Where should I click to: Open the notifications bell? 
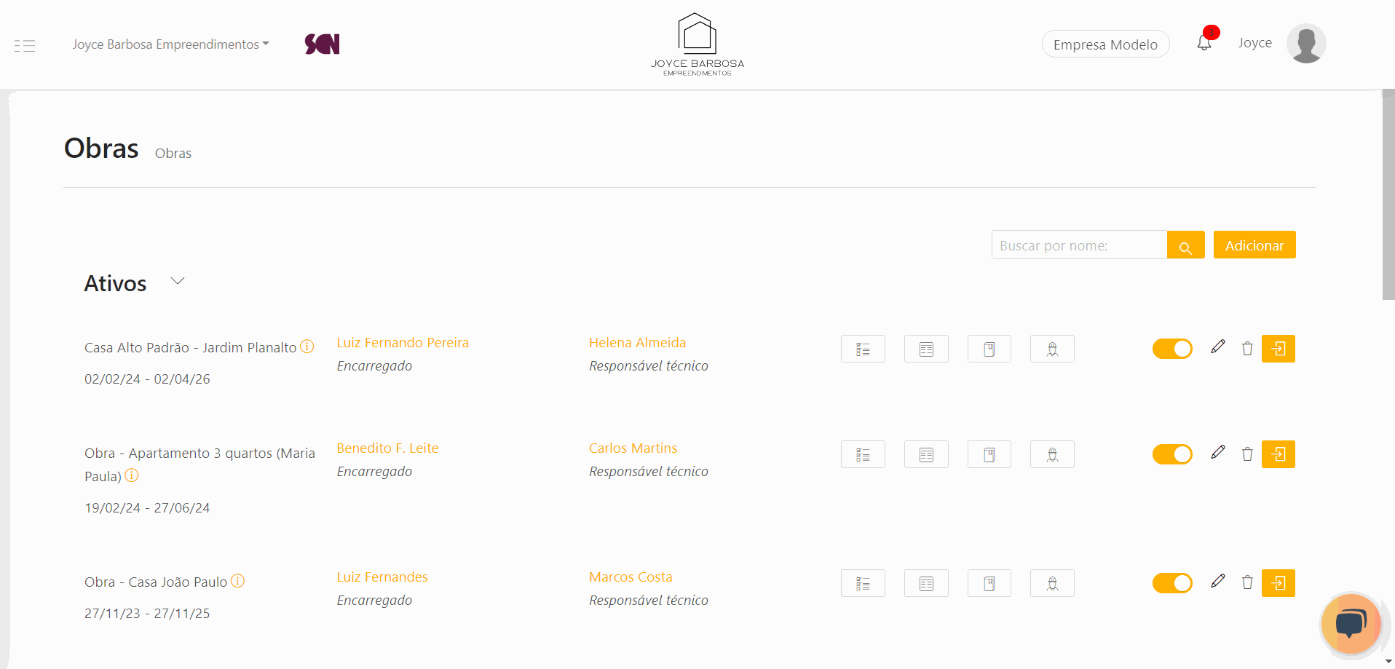[1204, 43]
